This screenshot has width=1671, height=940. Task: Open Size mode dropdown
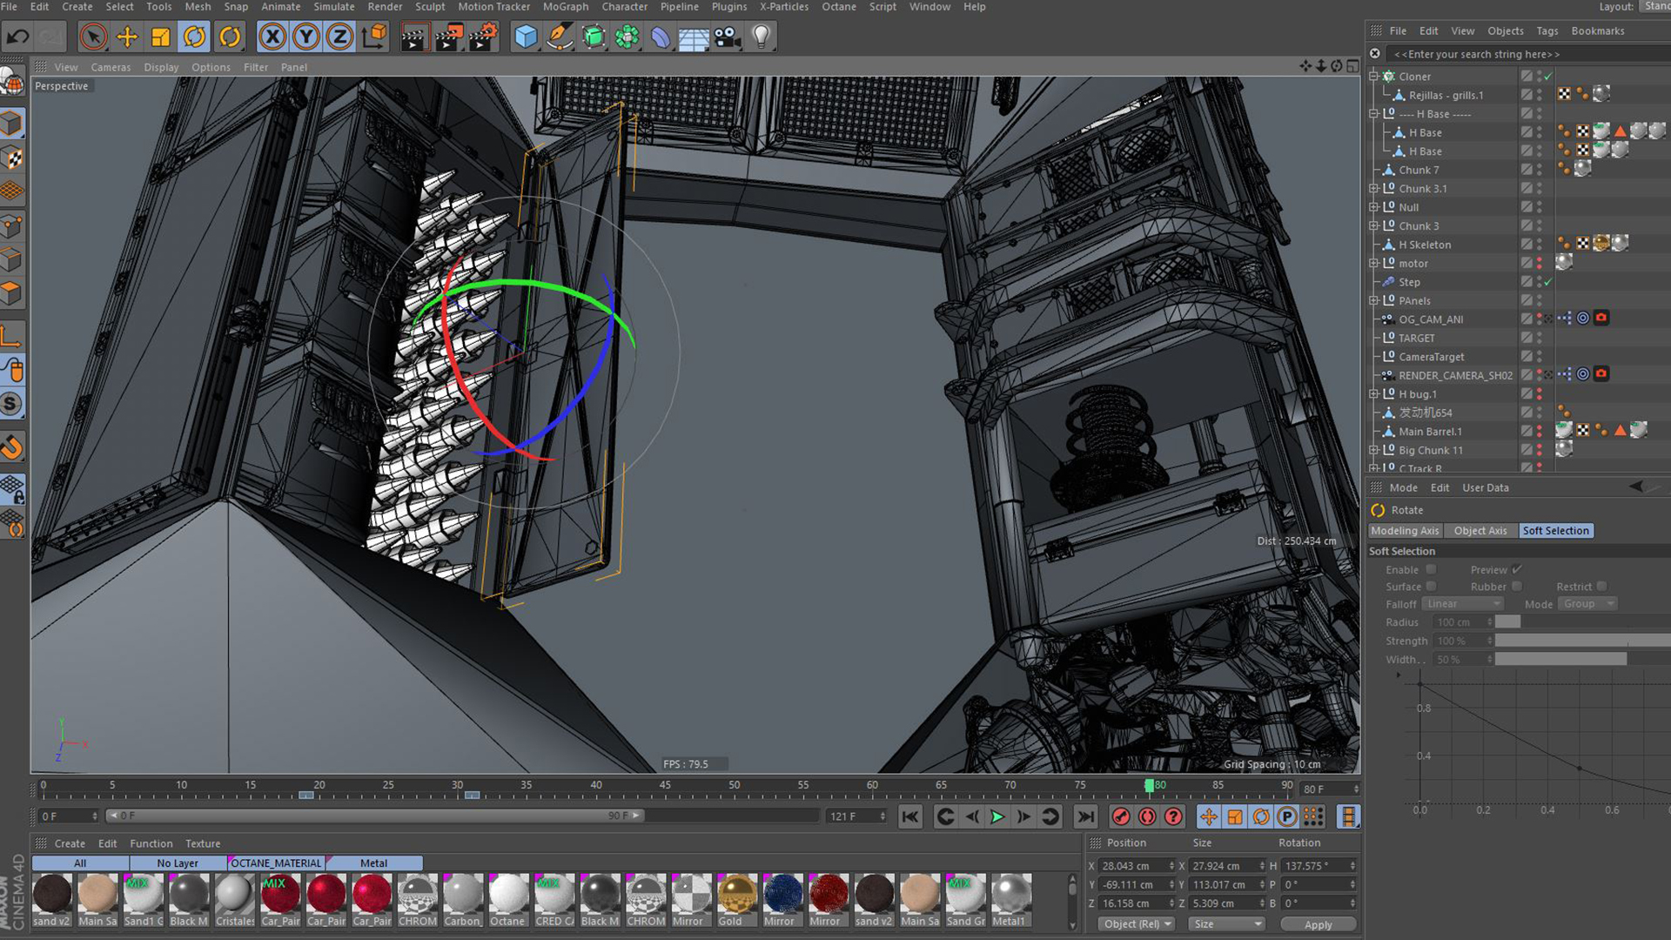1227,924
